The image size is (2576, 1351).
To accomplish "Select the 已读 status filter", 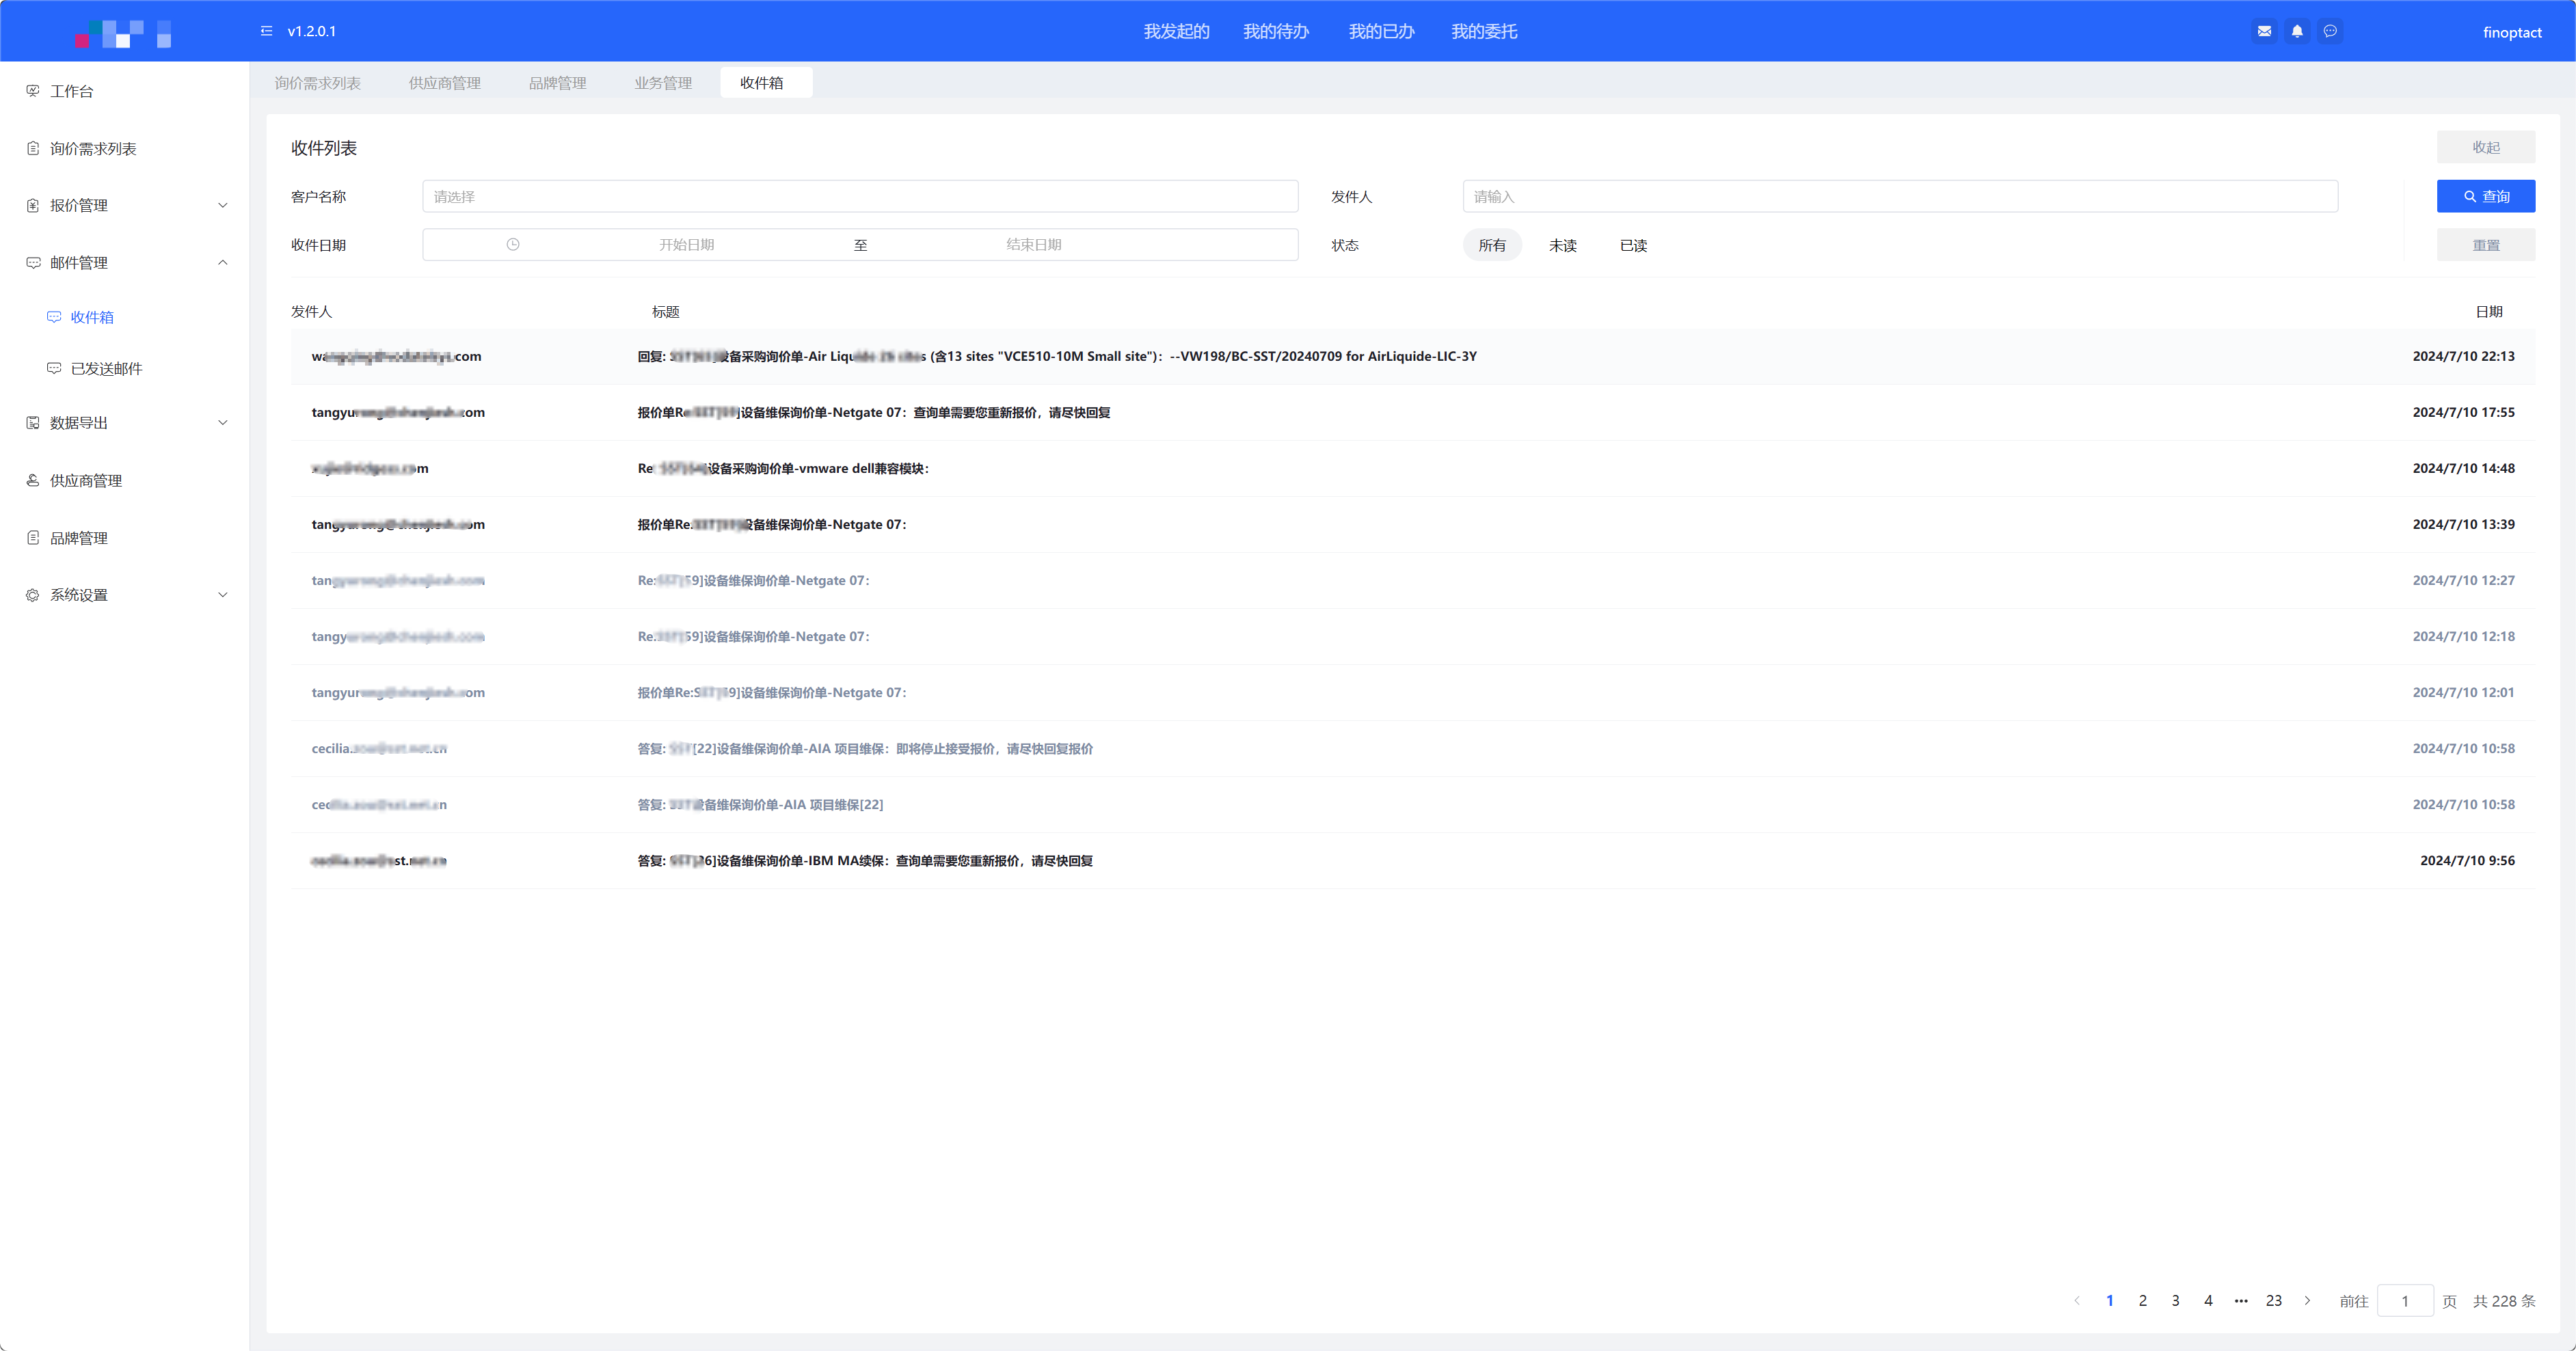I will tap(1633, 246).
